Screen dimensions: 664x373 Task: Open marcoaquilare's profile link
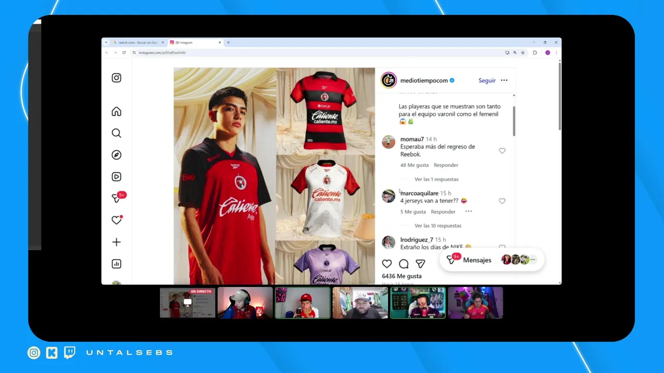(x=419, y=193)
